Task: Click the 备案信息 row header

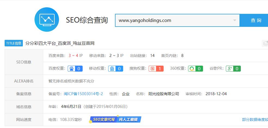Action: point(24,94)
